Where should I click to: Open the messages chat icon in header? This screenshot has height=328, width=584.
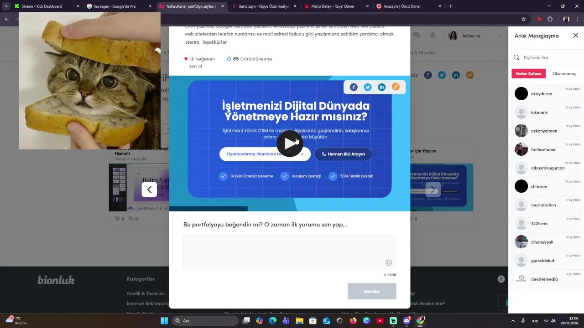click(417, 36)
